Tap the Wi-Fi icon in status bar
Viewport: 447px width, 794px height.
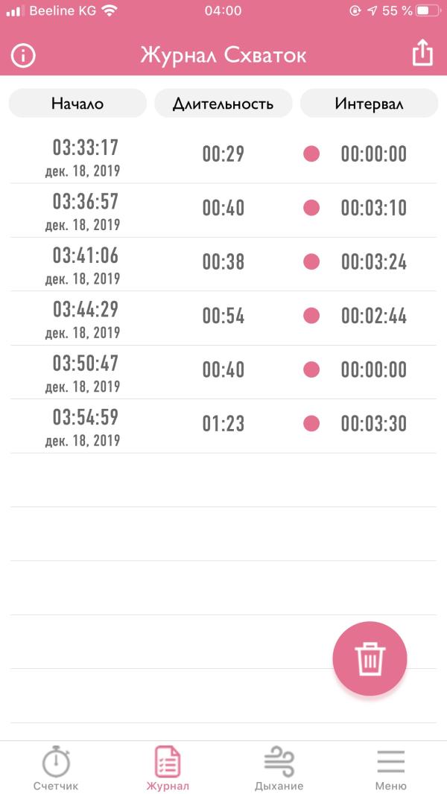point(110,11)
